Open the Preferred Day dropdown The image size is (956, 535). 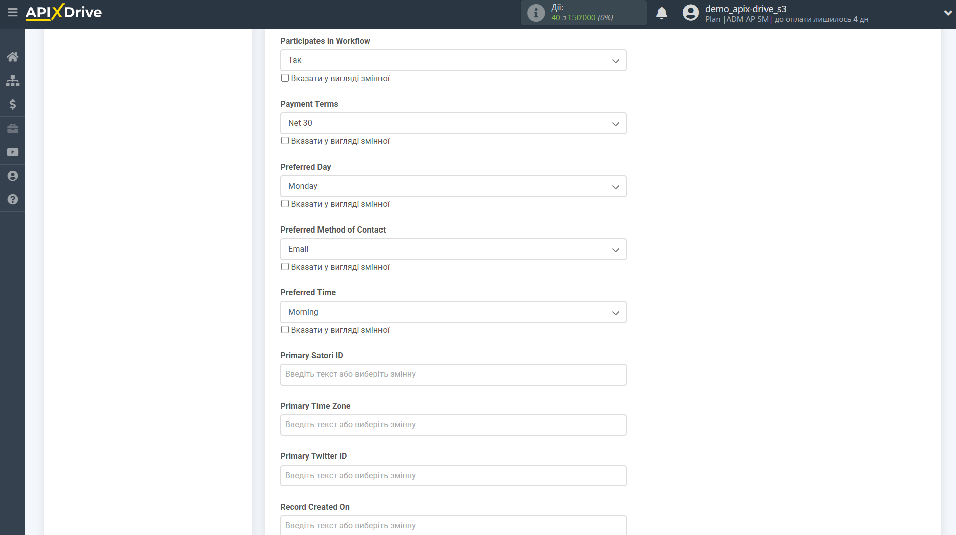453,186
